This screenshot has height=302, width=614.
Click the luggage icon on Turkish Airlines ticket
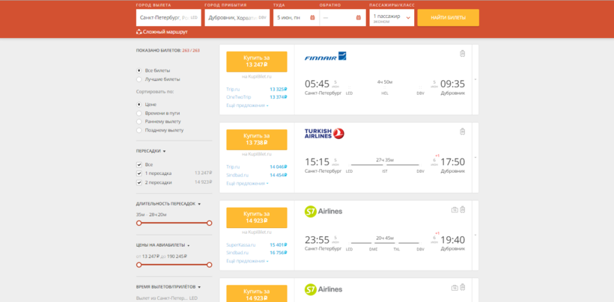[x=462, y=131]
